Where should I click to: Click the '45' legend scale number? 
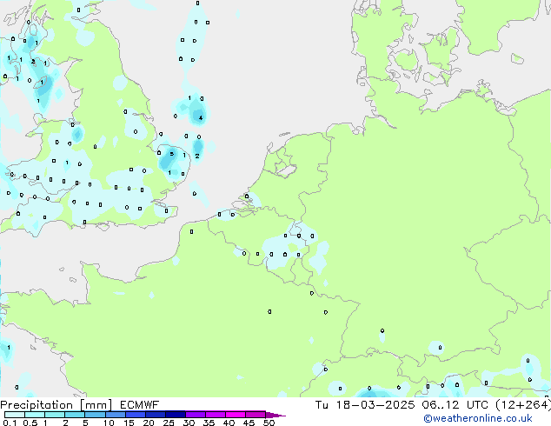249,423
